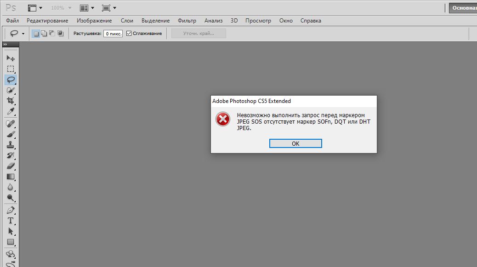Select the Clone Stamp tool

click(11, 145)
